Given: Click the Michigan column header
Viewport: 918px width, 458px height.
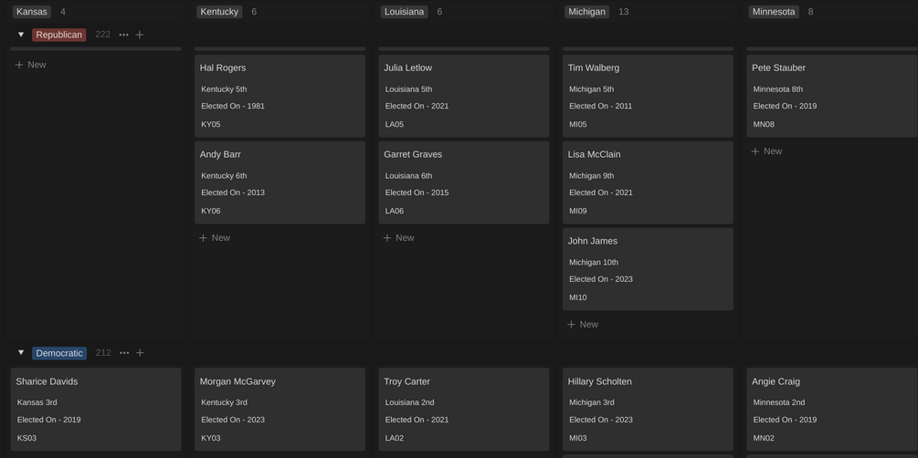Looking at the screenshot, I should point(586,12).
